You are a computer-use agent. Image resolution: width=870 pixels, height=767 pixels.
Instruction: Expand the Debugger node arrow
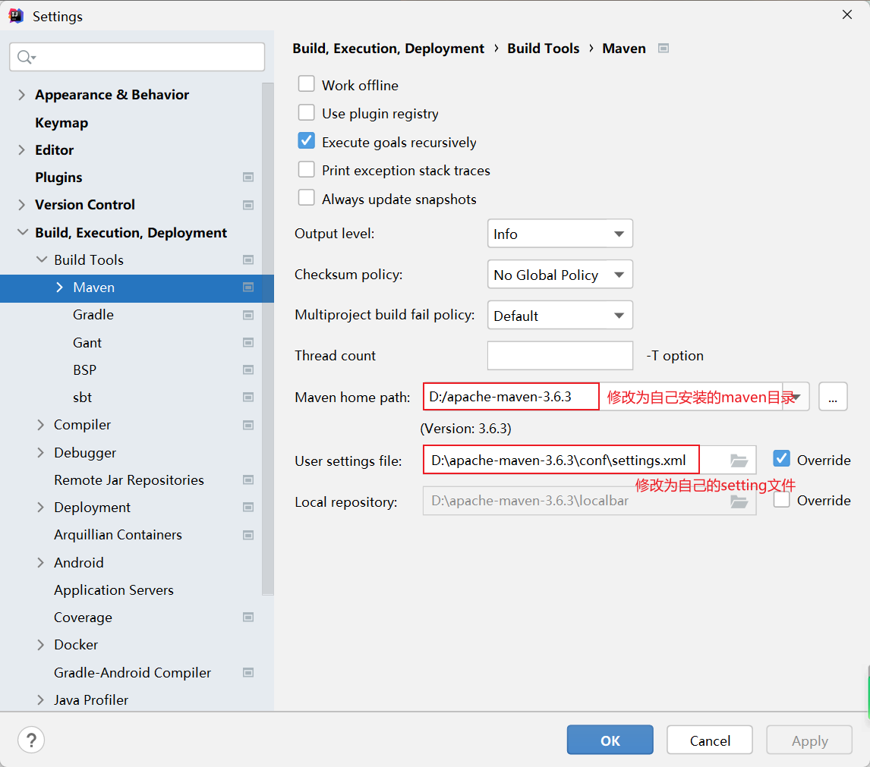(40, 453)
